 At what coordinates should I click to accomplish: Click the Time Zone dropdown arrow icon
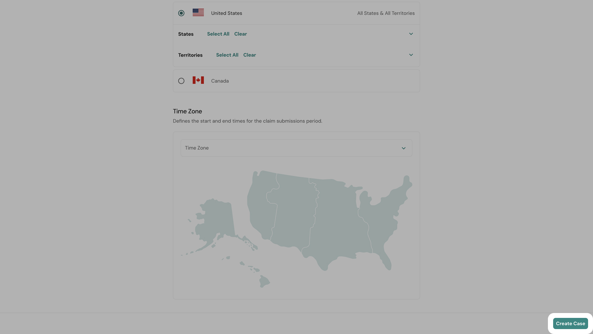click(x=404, y=148)
